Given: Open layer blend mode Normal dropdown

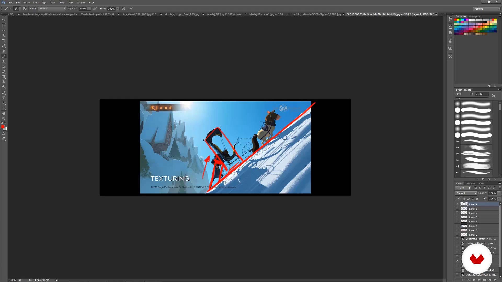Looking at the screenshot, I should click(466, 193).
